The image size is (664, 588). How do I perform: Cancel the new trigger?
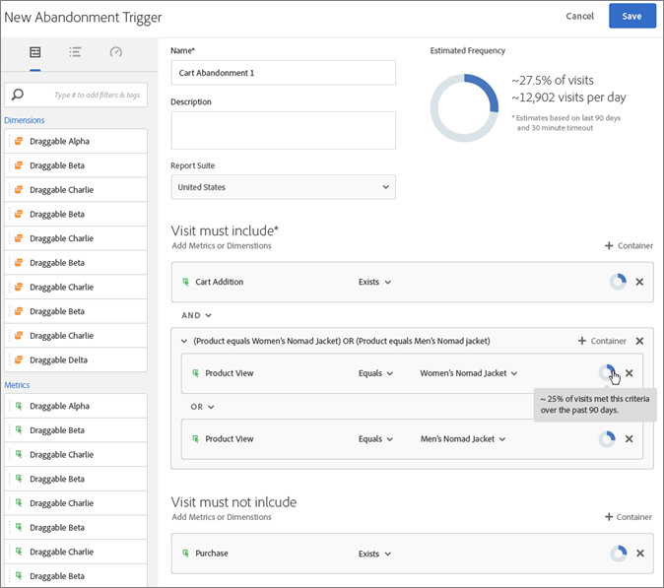coord(579,16)
